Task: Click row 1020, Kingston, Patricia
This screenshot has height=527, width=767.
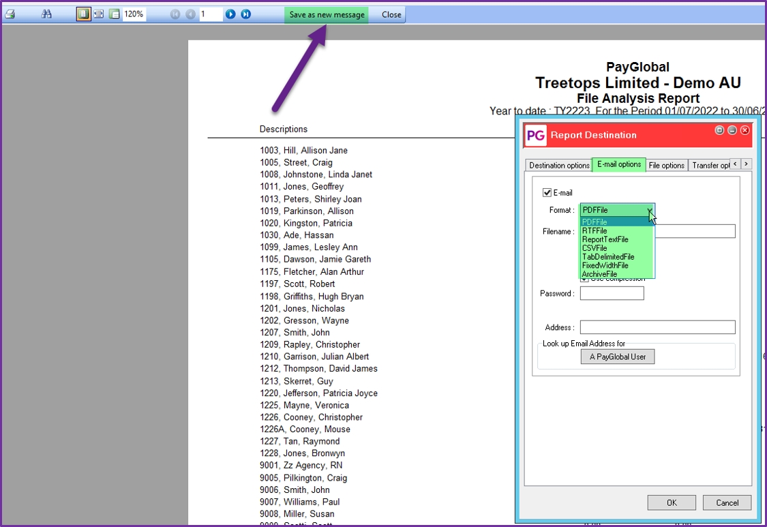Action: pos(306,223)
